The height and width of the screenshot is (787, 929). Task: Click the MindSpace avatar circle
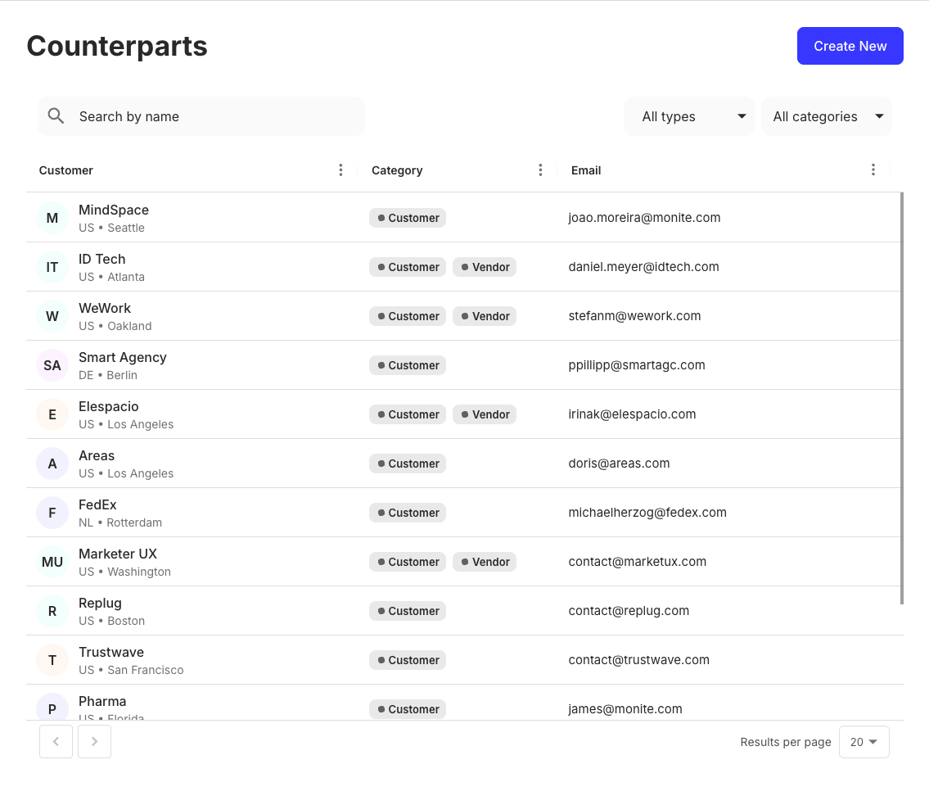tap(52, 218)
